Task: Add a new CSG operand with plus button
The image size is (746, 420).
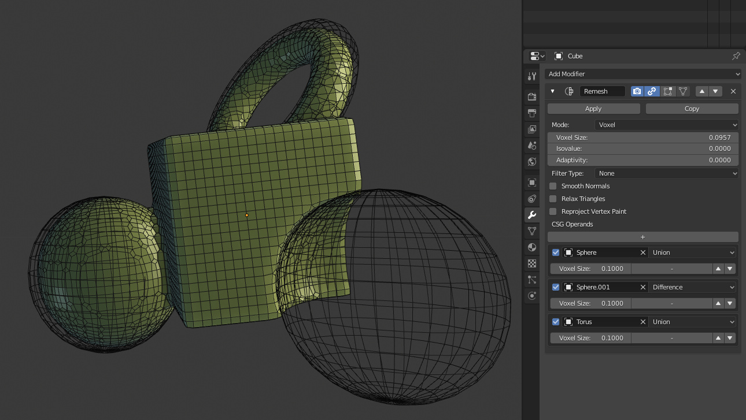Action: [643, 237]
